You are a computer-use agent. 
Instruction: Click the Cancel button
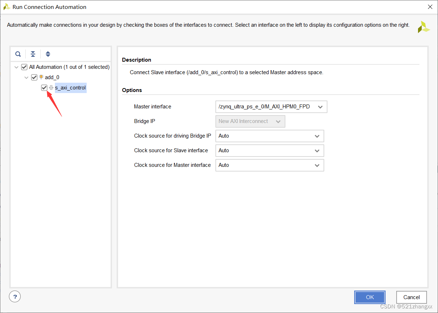412,297
